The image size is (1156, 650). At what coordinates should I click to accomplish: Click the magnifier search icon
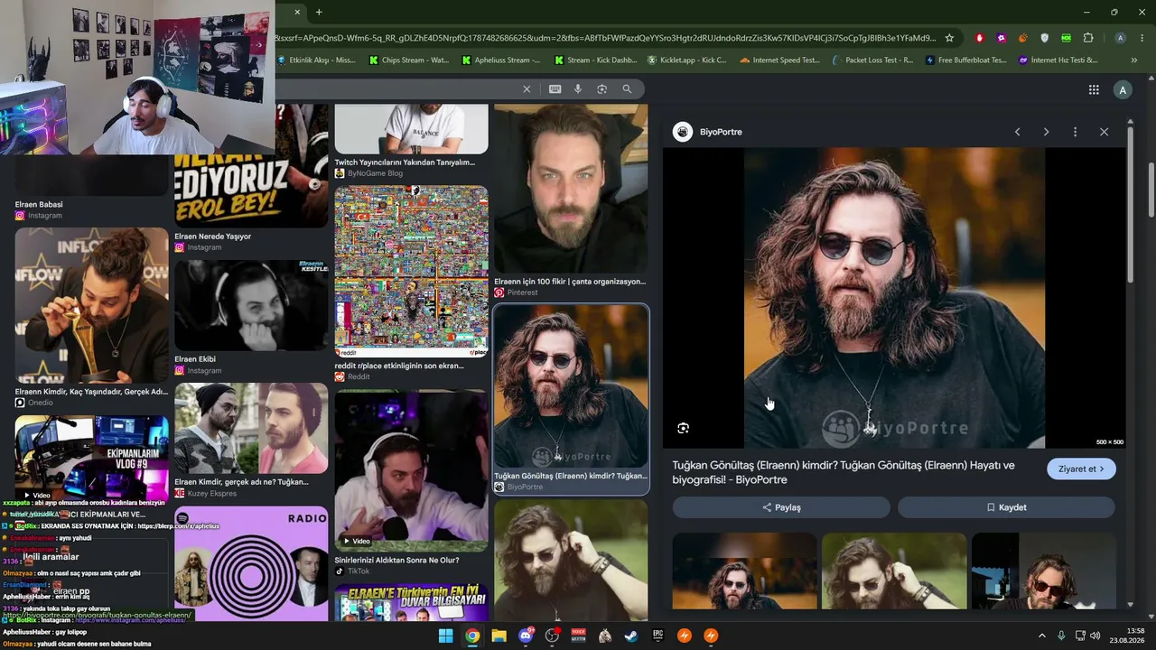[x=627, y=89]
